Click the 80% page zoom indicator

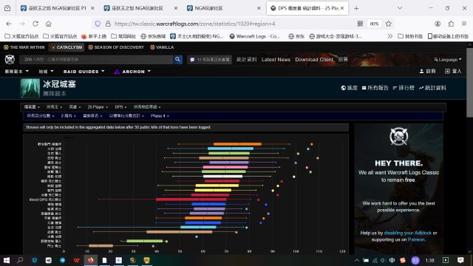374,24
